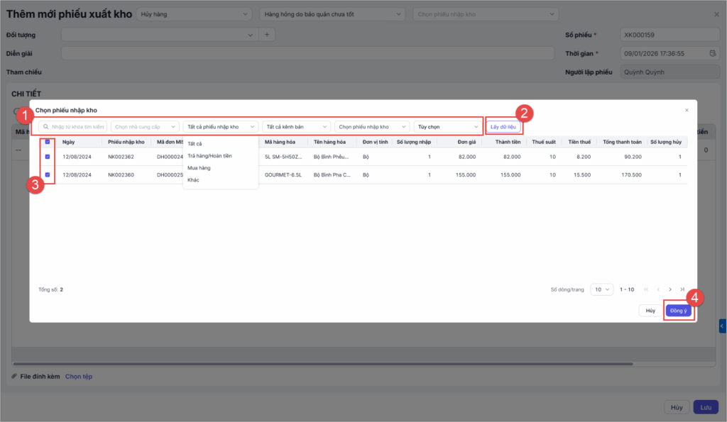Confirm selection with Đồng ý button
Image resolution: width=727 pixels, height=422 pixels.
coord(678,311)
